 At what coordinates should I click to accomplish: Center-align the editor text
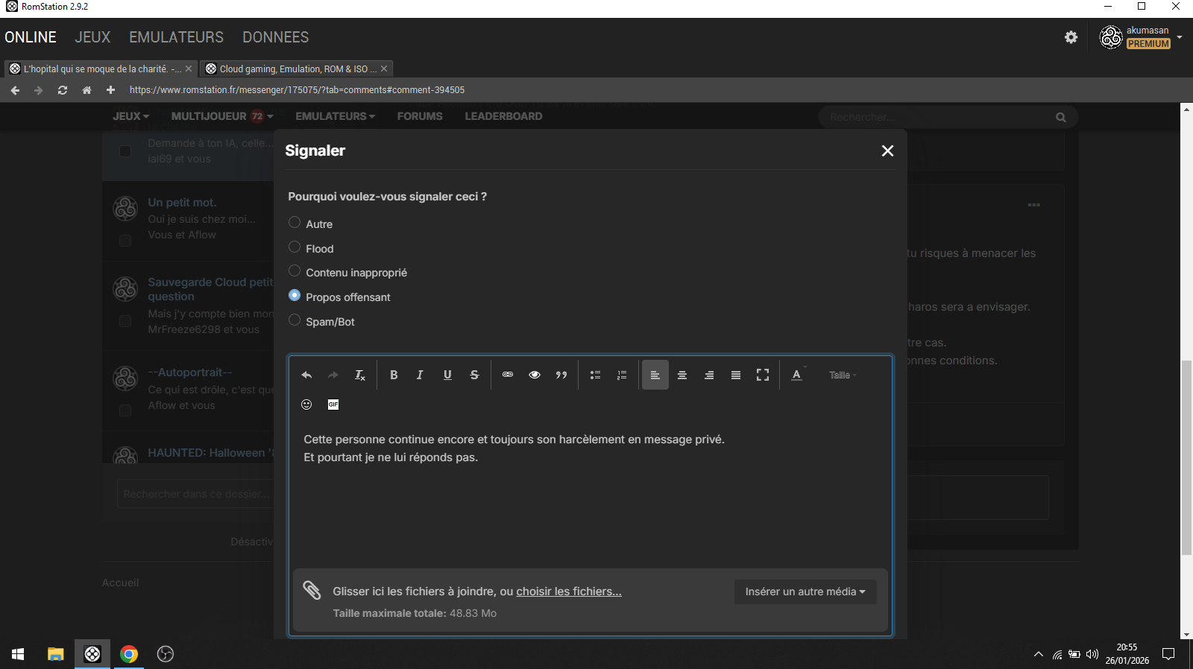682,375
